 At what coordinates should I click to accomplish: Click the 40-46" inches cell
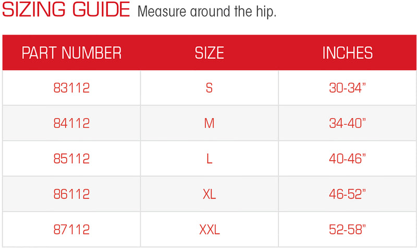[x=347, y=159]
